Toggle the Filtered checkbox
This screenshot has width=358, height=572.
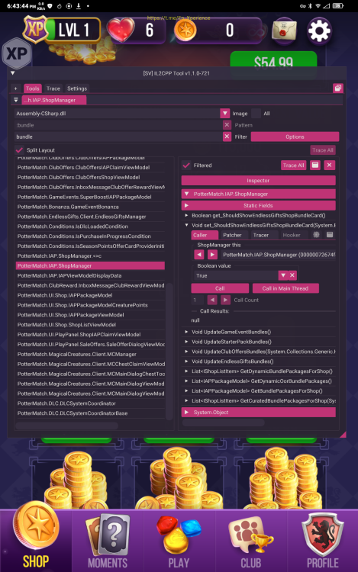[186, 165]
